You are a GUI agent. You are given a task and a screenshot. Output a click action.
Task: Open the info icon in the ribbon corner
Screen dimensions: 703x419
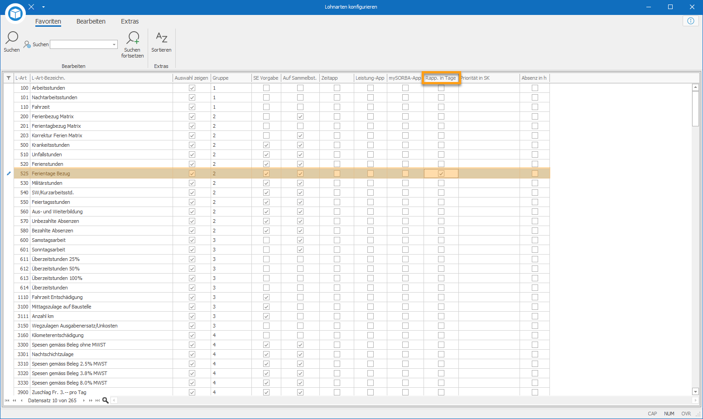691,21
